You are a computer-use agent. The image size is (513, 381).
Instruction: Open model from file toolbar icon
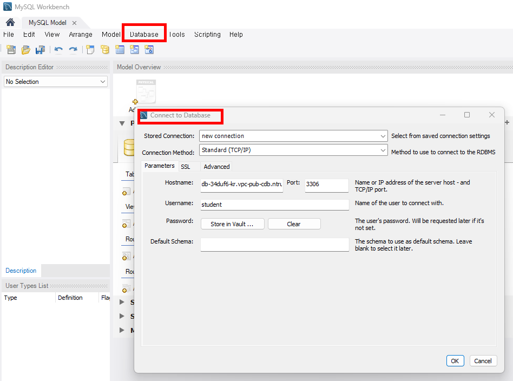coord(26,49)
